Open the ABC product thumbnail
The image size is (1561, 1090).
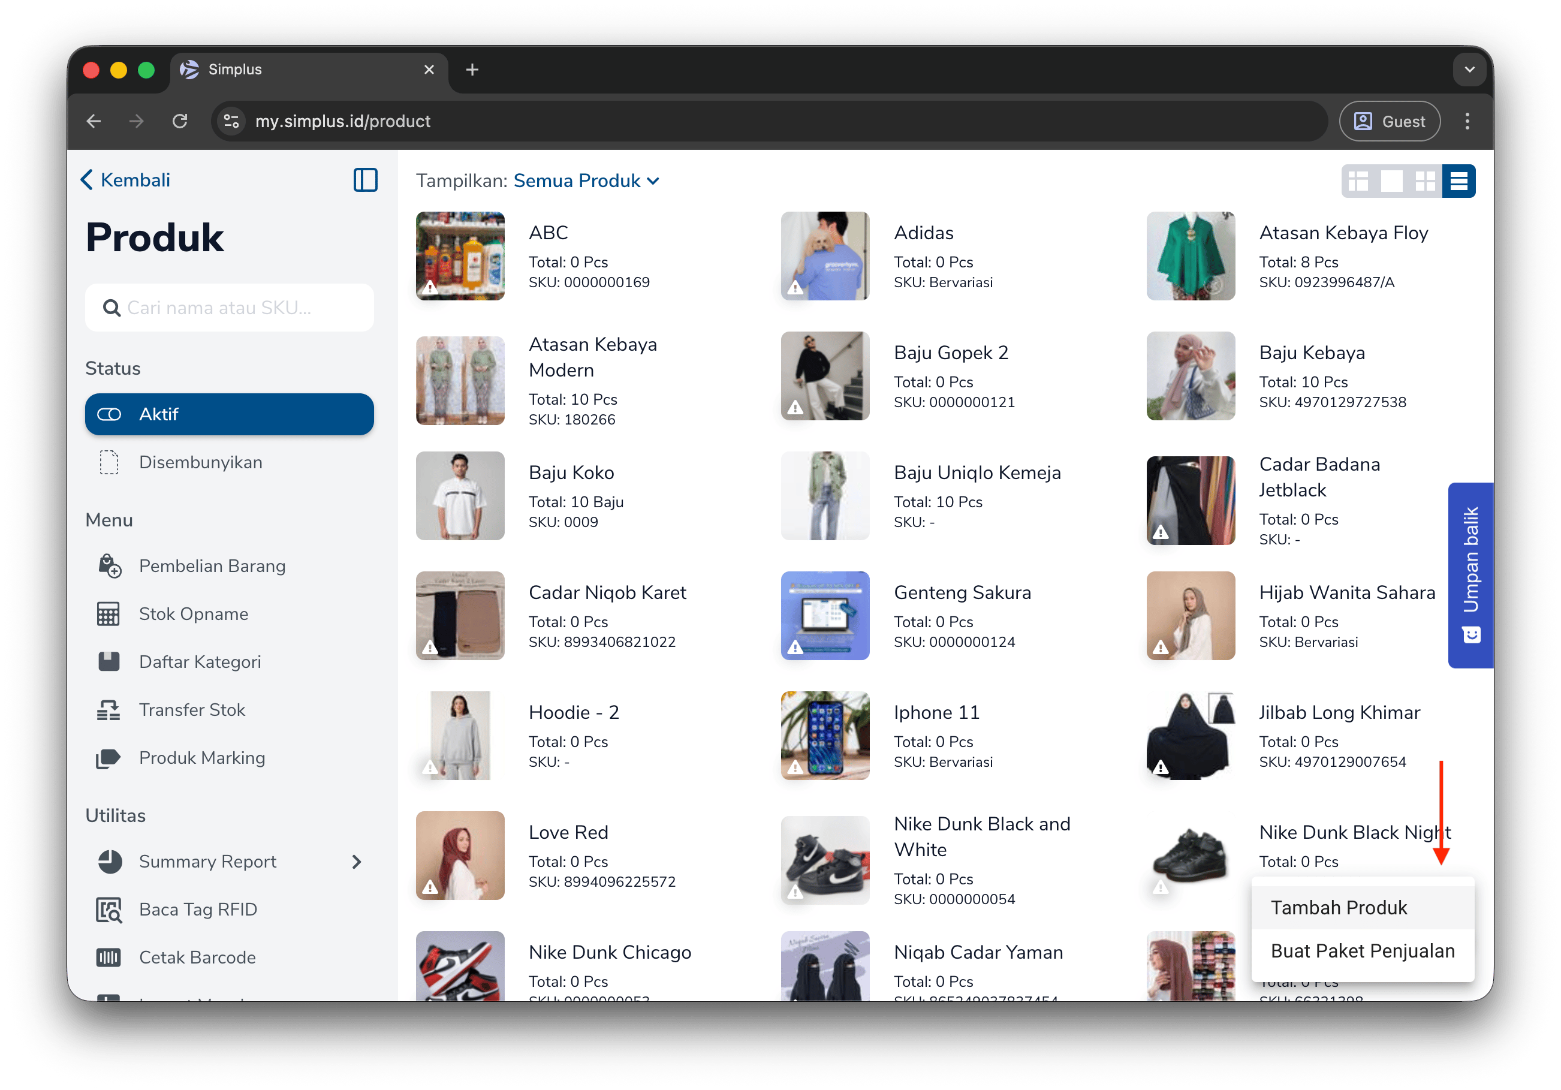coord(460,255)
